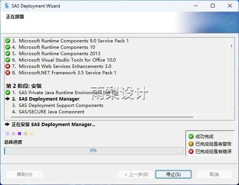Select Microsoft Web Services Enhancements 3.0 row
The width and height of the screenshot is (239, 185).
65,66
